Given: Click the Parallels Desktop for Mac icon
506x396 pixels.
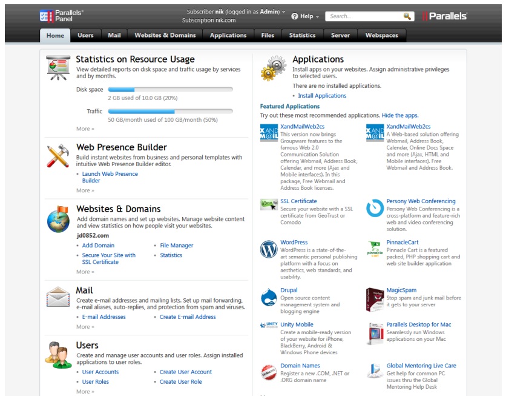Looking at the screenshot, I should click(375, 334).
